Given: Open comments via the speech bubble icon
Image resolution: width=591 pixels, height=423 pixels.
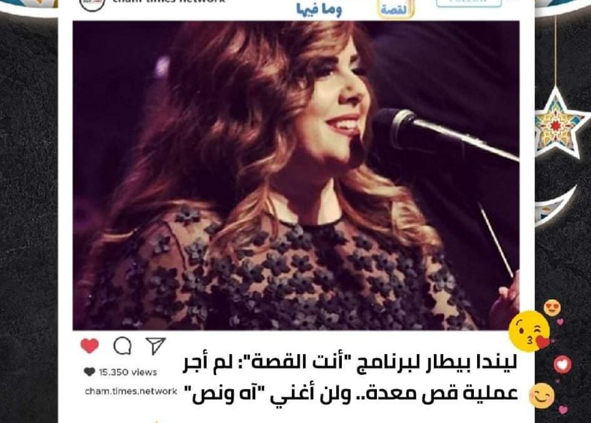Looking at the screenshot, I should point(123,345).
